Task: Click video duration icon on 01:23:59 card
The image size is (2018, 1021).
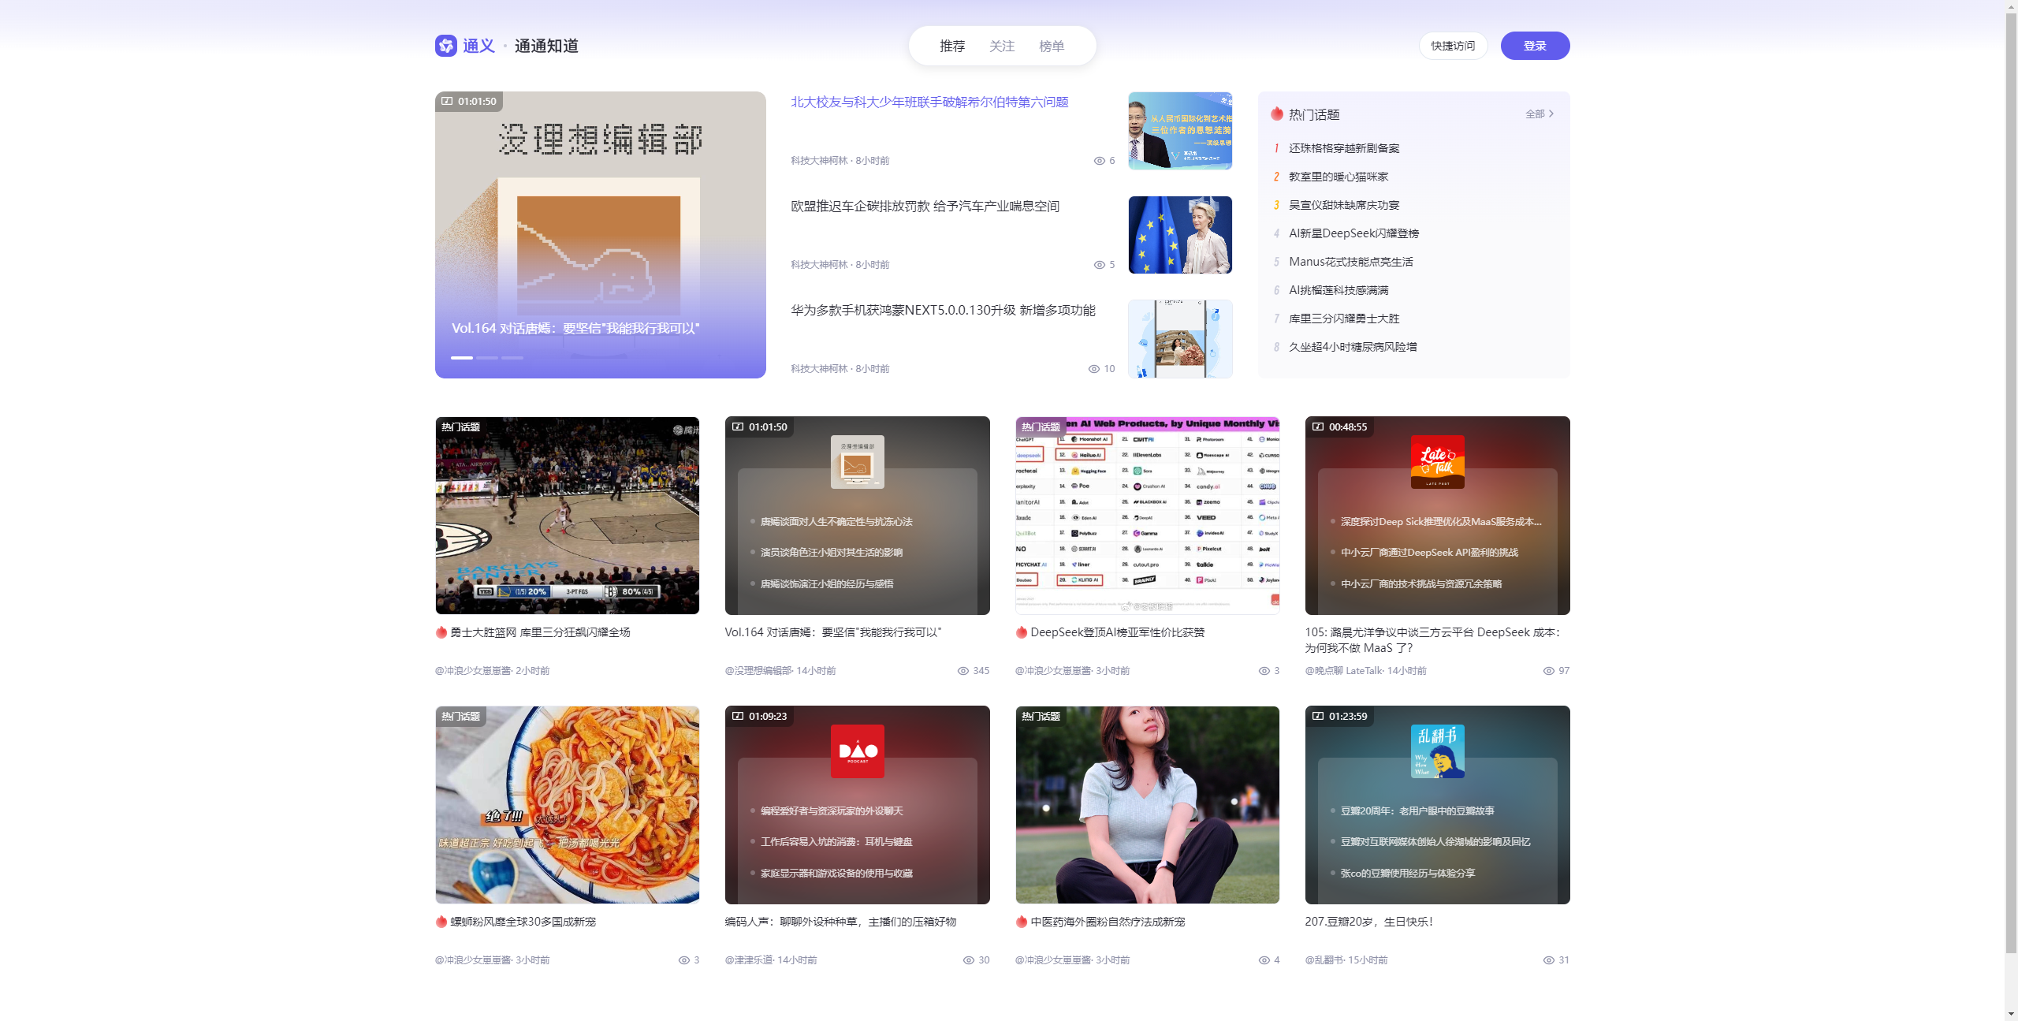Action: pyautogui.click(x=1318, y=716)
